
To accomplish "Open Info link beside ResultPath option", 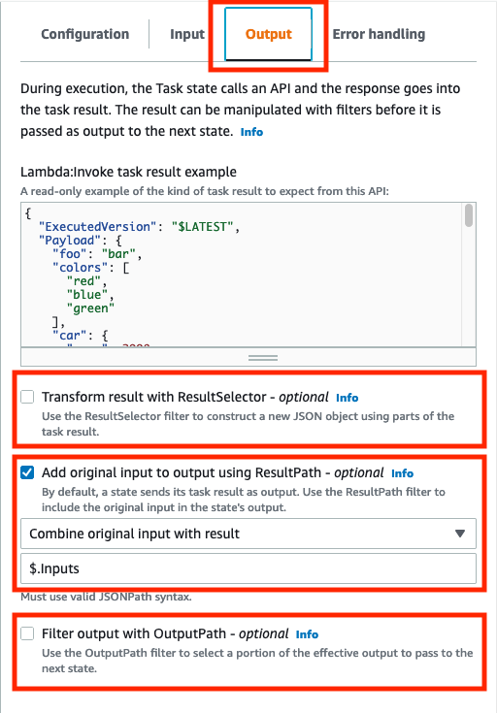I will coord(402,473).
